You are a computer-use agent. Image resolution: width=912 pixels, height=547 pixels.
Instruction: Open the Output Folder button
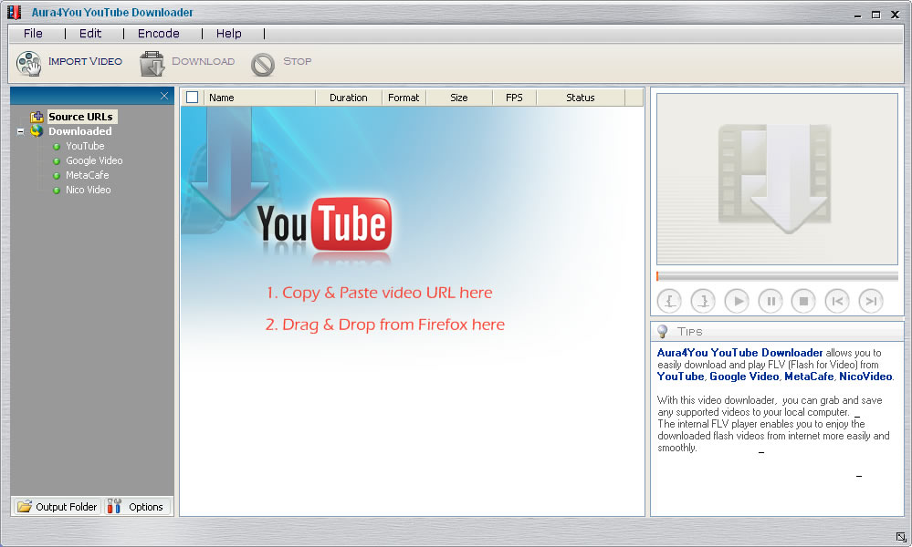[57, 506]
